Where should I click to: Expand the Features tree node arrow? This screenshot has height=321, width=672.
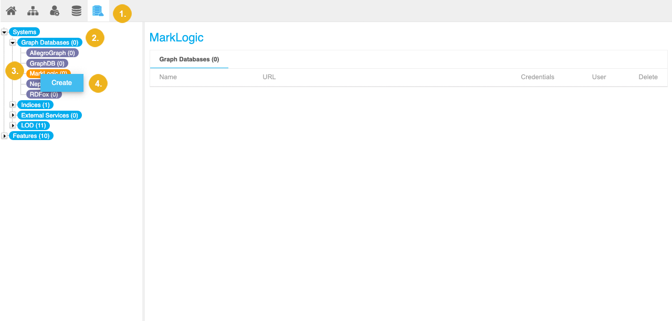tap(4, 136)
